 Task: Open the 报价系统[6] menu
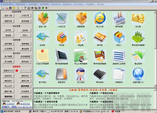coord(79,4)
